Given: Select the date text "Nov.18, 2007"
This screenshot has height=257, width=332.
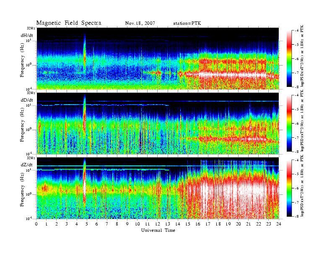Looking at the screenshot, I should (x=140, y=23).
